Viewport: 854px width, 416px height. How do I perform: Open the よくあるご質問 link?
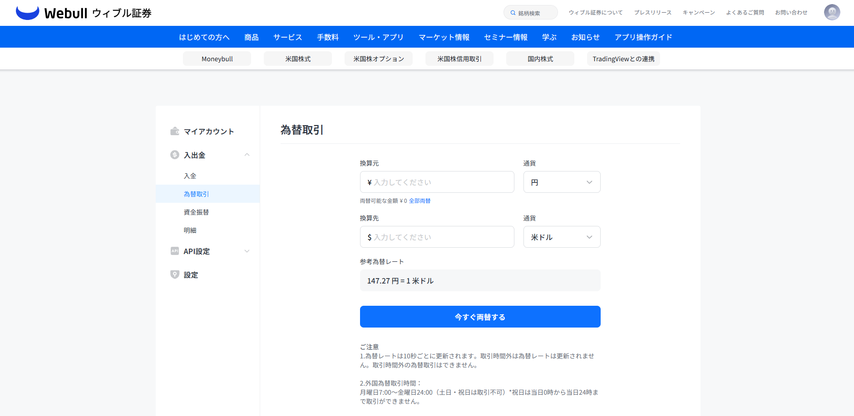pyautogui.click(x=745, y=13)
